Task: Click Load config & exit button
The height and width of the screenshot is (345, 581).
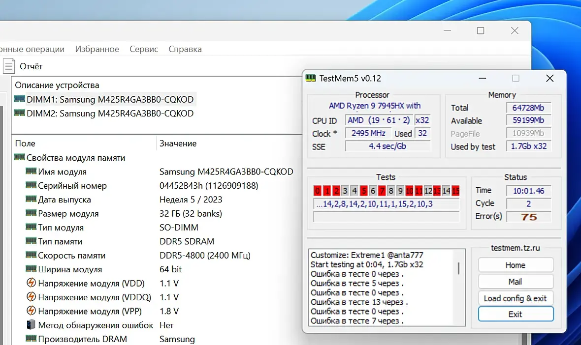Action: [x=516, y=298]
